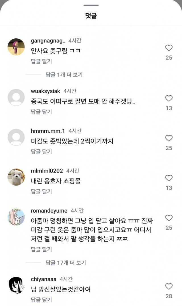
Task: Like romandeyume's comment
Action: pos(169,218)
